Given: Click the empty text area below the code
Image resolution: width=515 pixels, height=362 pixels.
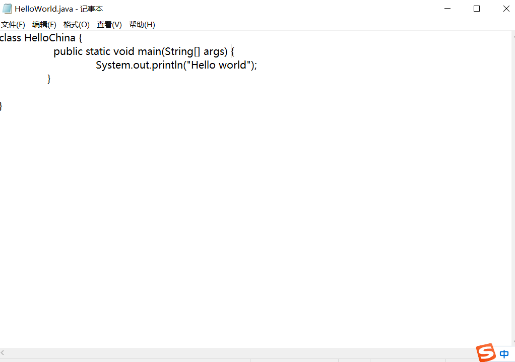Looking at the screenshot, I should tap(202, 202).
